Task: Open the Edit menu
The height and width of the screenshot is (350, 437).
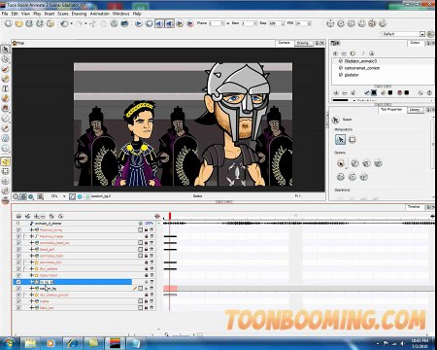Action: (x=15, y=14)
